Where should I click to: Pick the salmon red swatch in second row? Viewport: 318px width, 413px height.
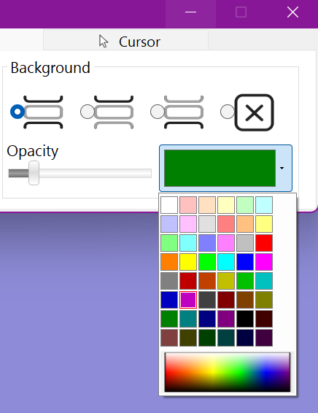(x=226, y=224)
